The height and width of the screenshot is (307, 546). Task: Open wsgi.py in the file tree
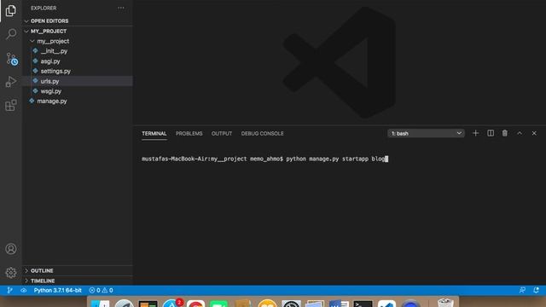51,91
